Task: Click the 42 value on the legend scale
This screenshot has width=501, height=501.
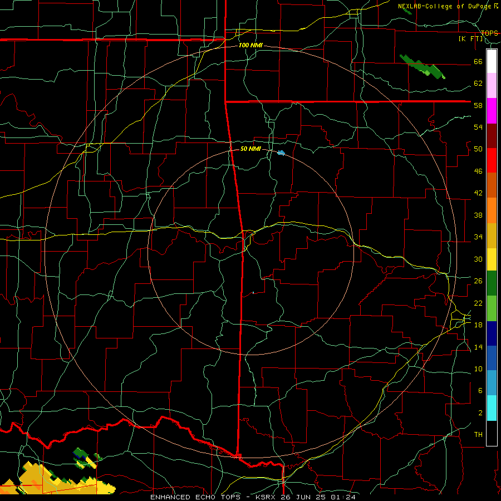Action: [478, 193]
